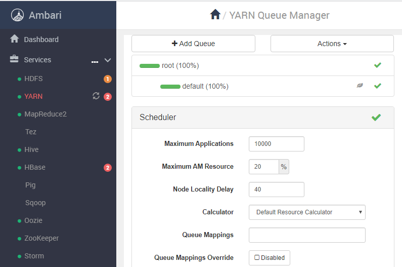Click the leaf icon on default queue
The height and width of the screenshot is (267, 402).
(x=360, y=85)
